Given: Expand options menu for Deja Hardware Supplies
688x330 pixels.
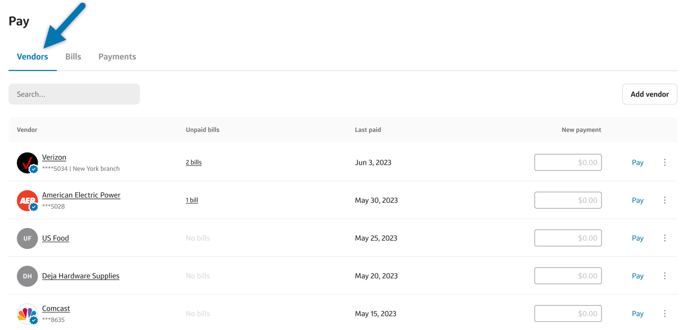Looking at the screenshot, I should [x=665, y=276].
